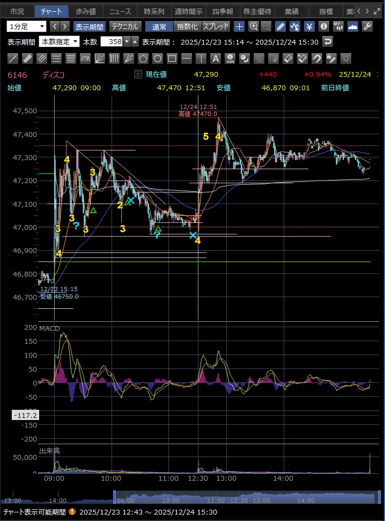The width and height of the screenshot is (385, 521).
Task: Open the 本数指定 dropdown
Action: (59, 41)
